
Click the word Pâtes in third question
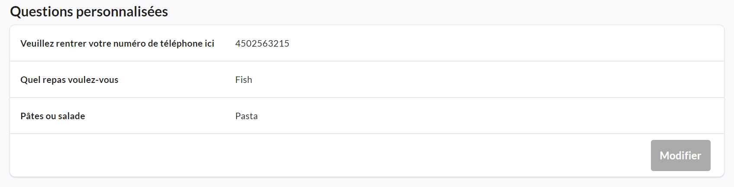tap(32, 116)
